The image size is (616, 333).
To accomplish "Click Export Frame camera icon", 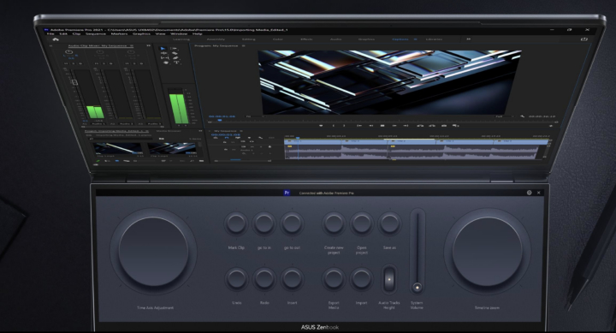I will (444, 126).
